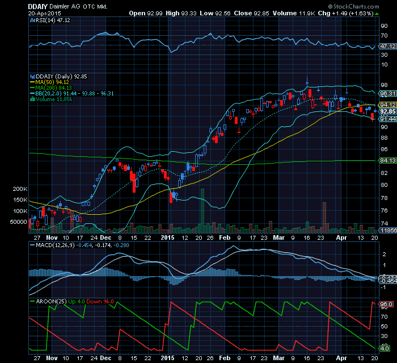Image resolution: width=397 pixels, height=363 pixels.
Task: Click the date 20-Apr-2015
Action: [44, 14]
